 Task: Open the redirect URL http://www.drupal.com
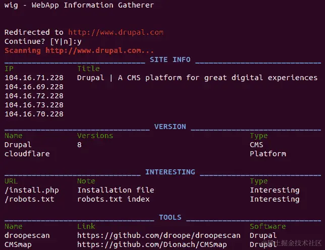click(x=116, y=32)
